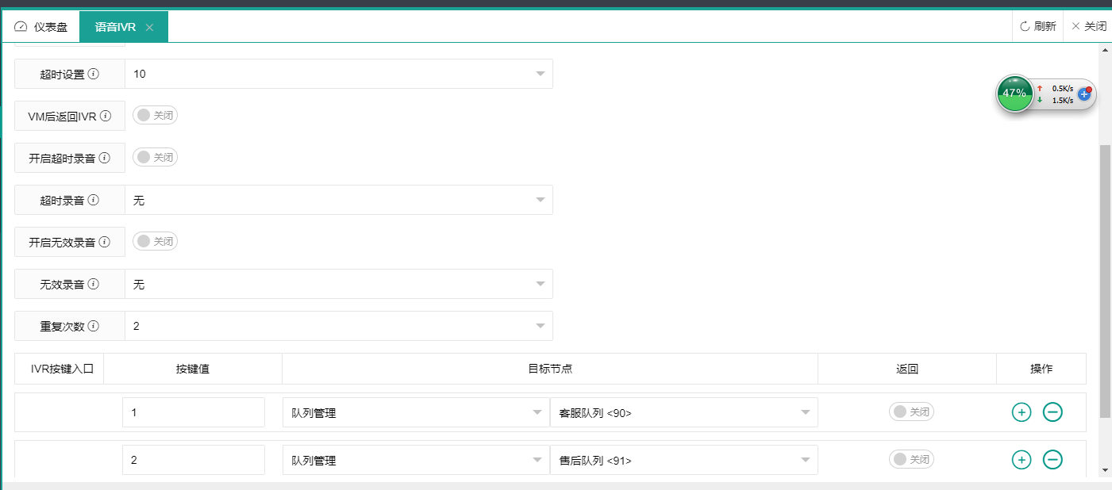Enable the 返回 toggle for key value 1
This screenshot has height=490, width=1112.
click(x=911, y=412)
